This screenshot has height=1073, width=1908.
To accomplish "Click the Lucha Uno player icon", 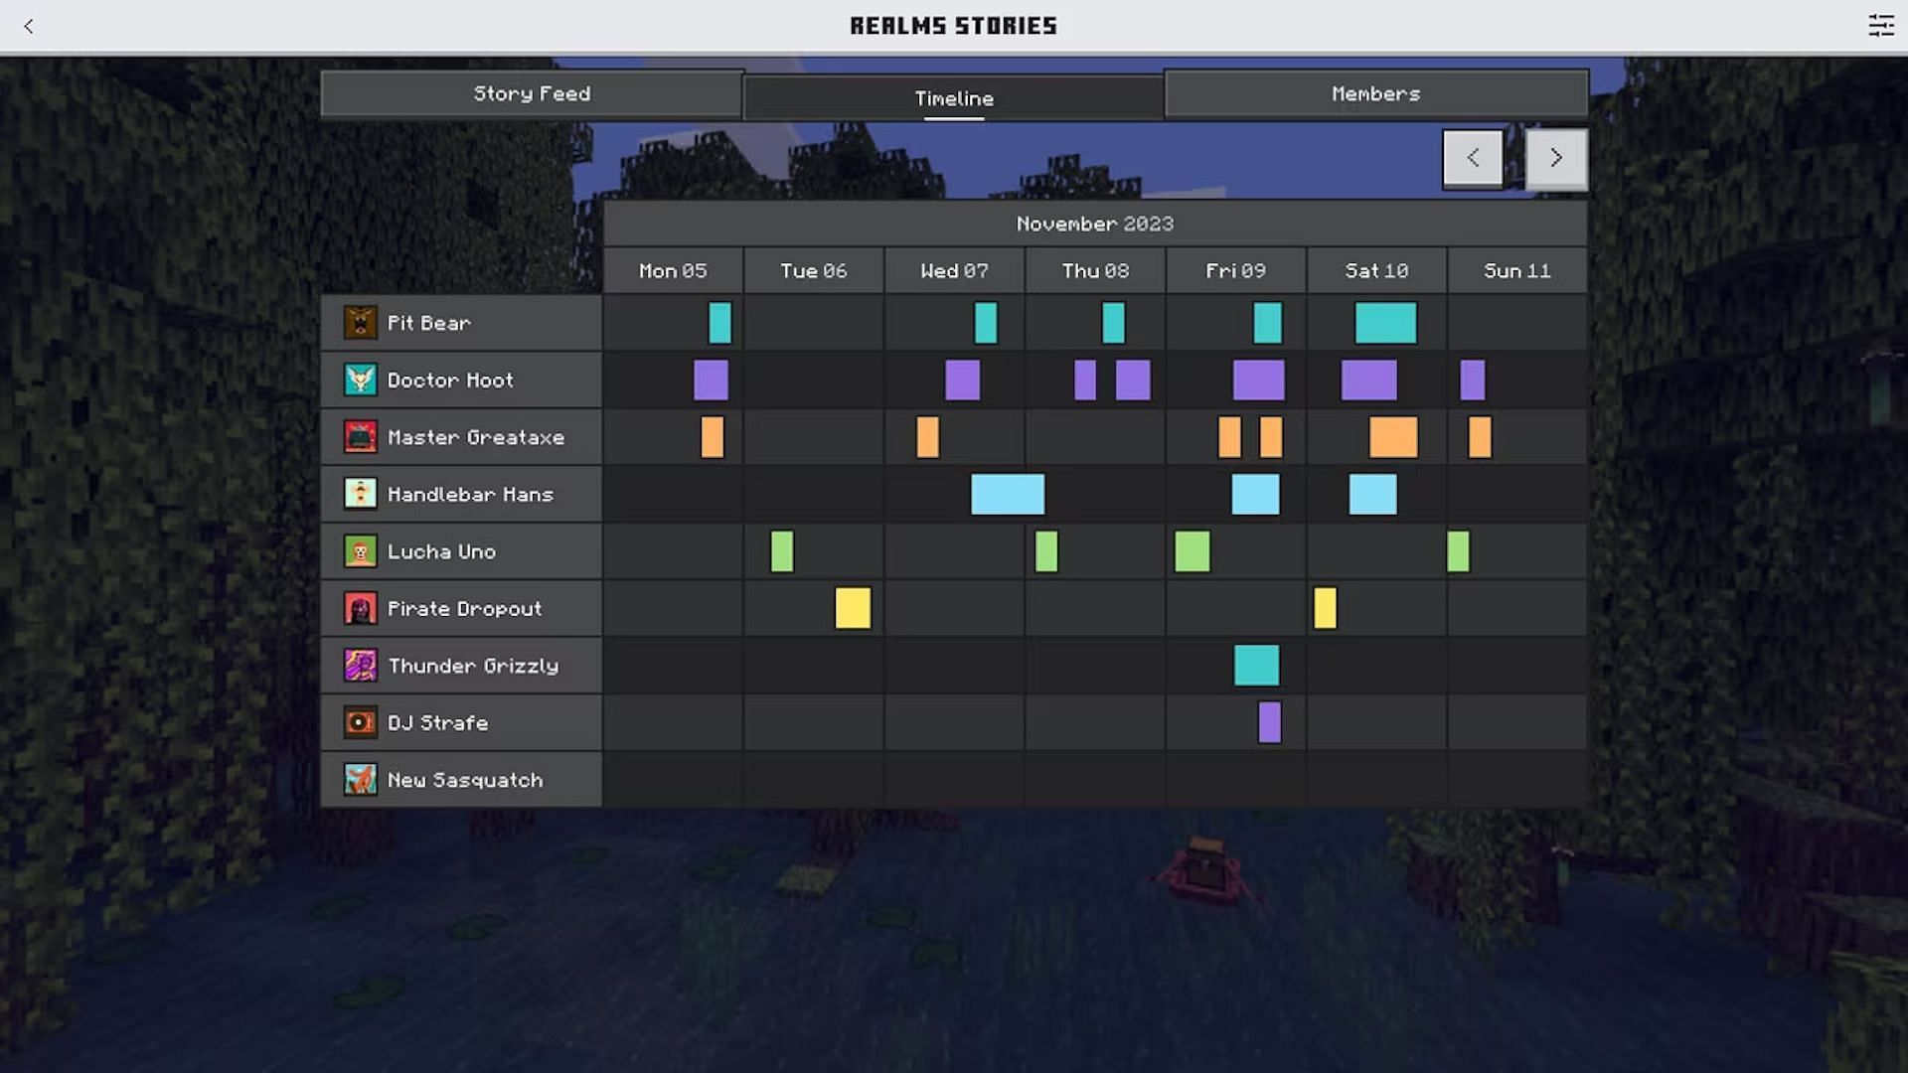I will [x=361, y=551].
